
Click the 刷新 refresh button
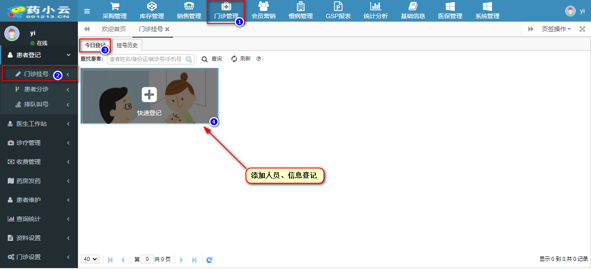click(x=241, y=59)
